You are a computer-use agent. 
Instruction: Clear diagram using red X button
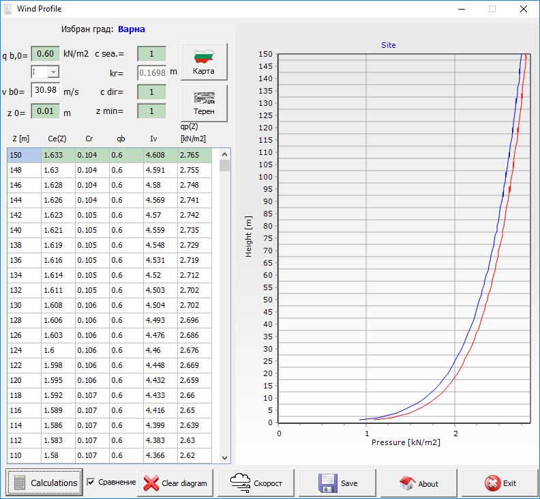[x=176, y=483]
